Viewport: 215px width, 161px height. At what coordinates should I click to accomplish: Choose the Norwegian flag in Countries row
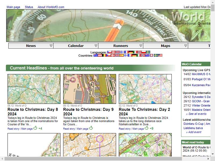[143, 55]
